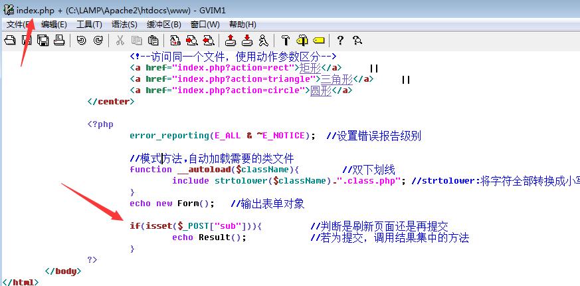Click the 访问同一个文件 HTML comment line
This screenshot has height=286, width=580.
[x=233, y=57]
